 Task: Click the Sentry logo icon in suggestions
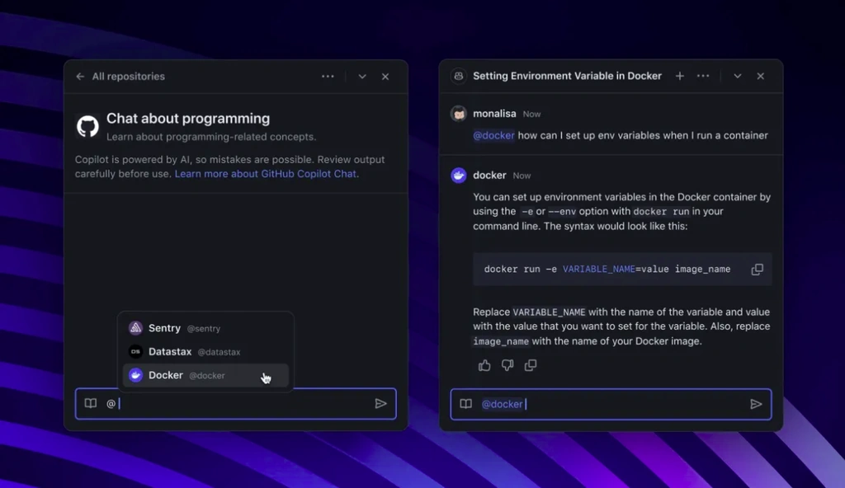coord(135,327)
